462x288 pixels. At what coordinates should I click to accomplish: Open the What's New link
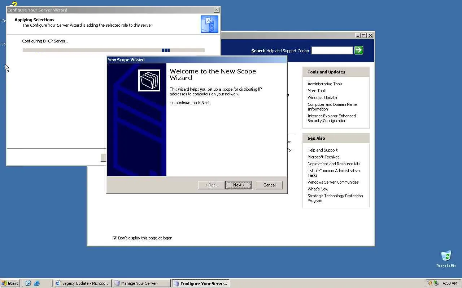(x=318, y=189)
